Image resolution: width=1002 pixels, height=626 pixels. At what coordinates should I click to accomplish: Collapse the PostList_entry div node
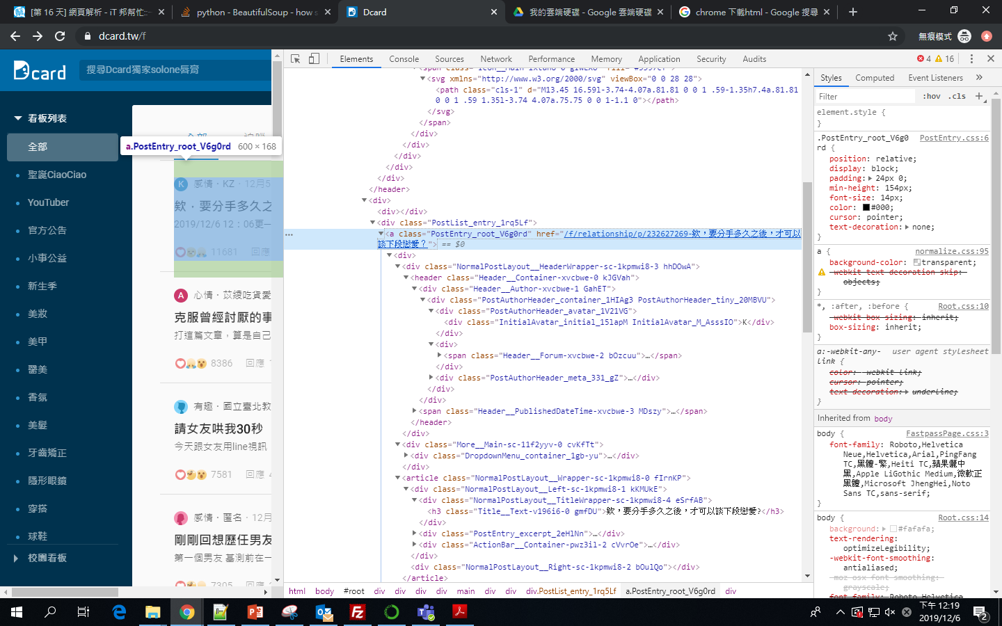[372, 223]
